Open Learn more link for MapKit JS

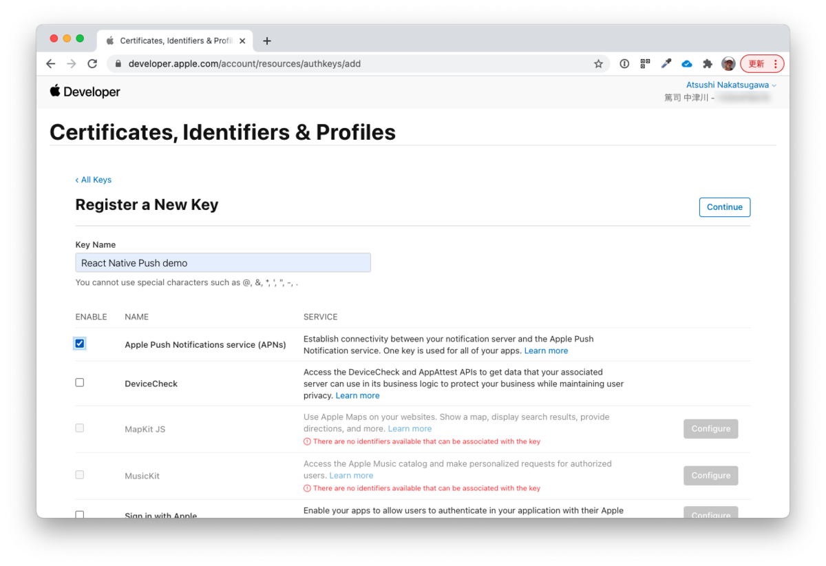(x=410, y=428)
